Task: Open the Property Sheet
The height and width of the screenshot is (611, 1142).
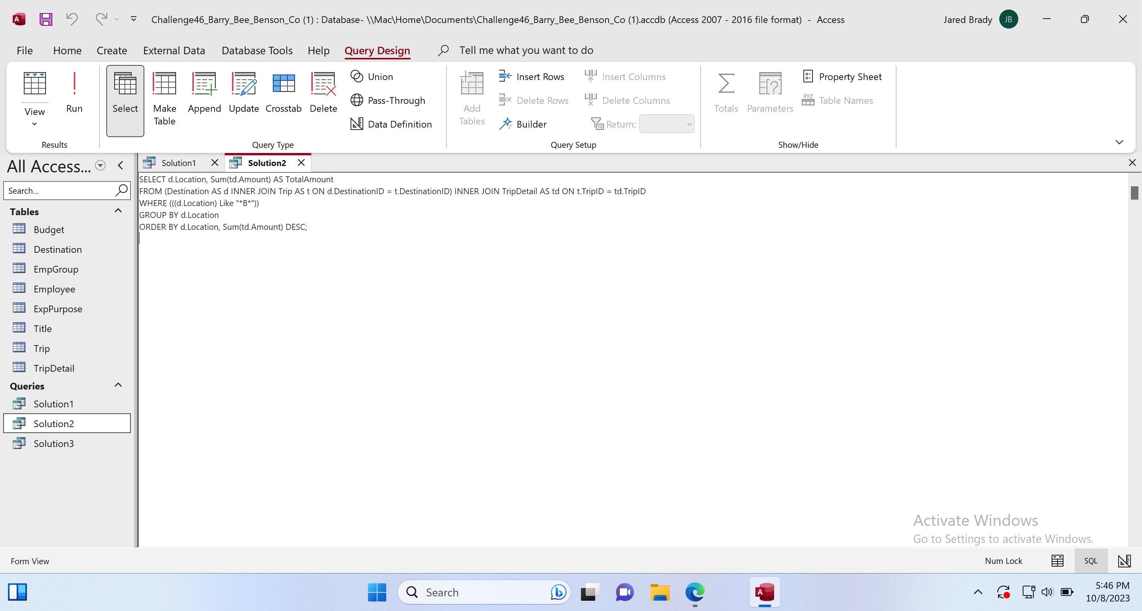Action: tap(842, 76)
